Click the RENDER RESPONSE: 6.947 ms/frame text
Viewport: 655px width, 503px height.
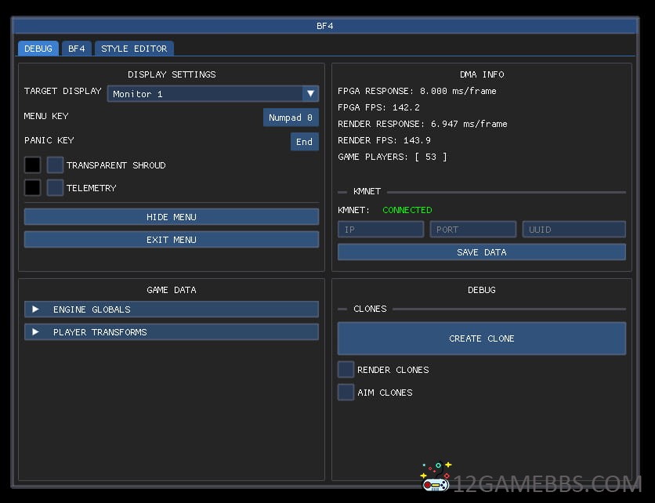tap(422, 124)
